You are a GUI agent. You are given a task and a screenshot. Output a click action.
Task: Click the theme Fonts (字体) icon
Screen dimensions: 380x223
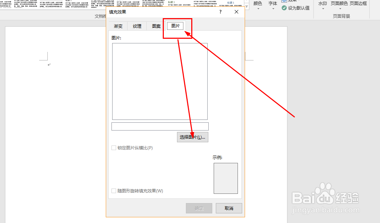point(273,4)
